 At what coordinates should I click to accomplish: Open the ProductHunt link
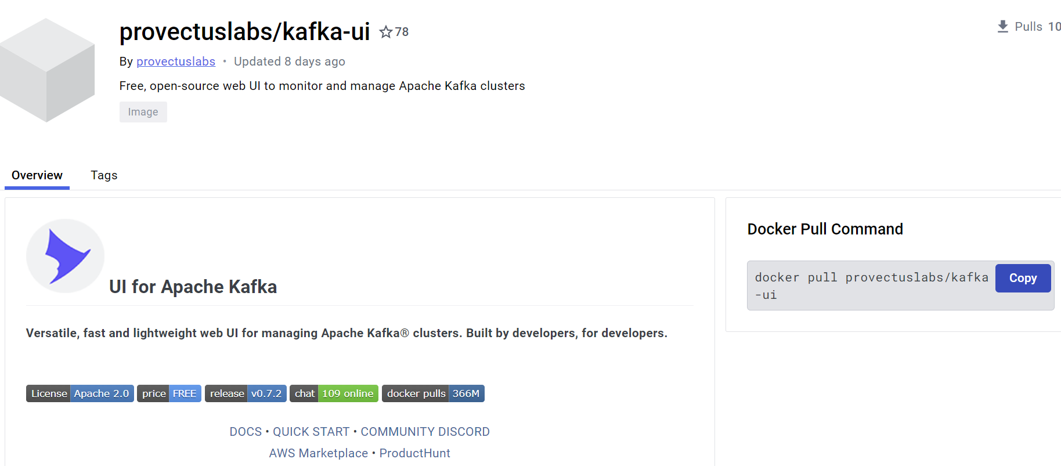[415, 453]
